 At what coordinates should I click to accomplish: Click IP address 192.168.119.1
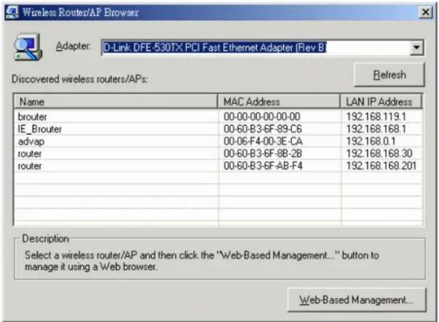pos(376,117)
